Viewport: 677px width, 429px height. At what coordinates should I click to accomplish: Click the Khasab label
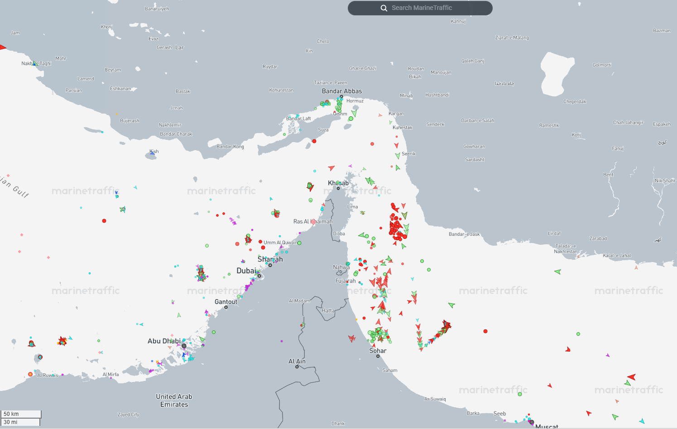338,183
